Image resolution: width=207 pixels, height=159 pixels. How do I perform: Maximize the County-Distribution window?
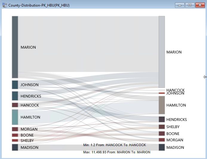(190, 5)
